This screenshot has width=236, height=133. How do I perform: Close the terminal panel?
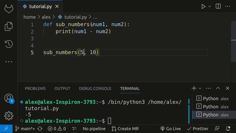pyautogui.click(x=228, y=88)
